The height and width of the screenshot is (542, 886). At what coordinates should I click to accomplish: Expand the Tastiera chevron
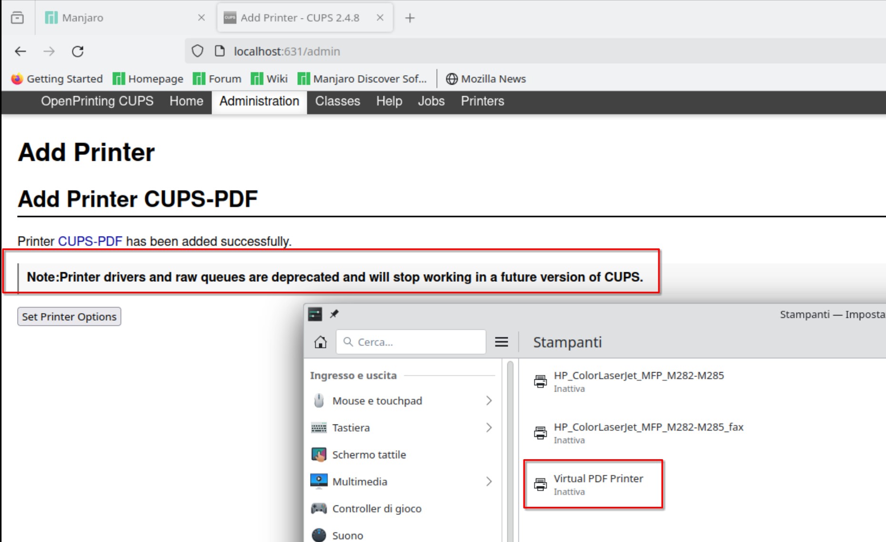coord(489,428)
